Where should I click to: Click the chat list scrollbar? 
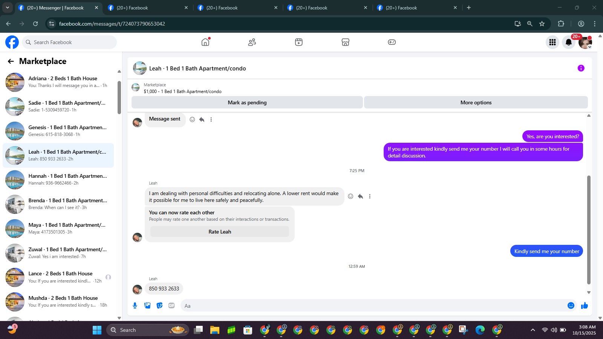click(119, 97)
